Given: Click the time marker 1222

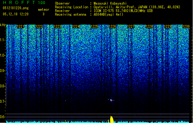Looking at the screenshot, I should click(39, 26).
